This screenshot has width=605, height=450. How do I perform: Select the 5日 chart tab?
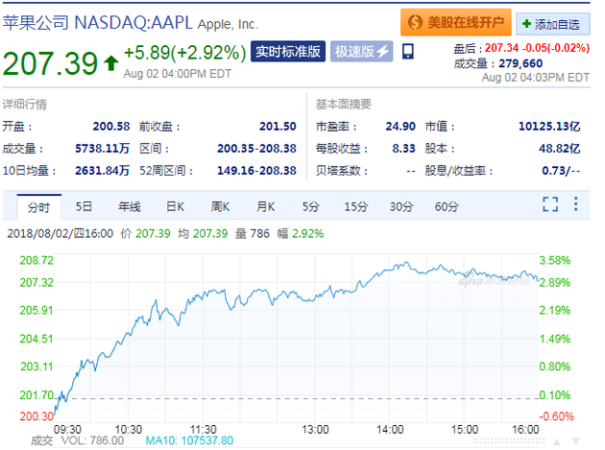click(x=85, y=206)
